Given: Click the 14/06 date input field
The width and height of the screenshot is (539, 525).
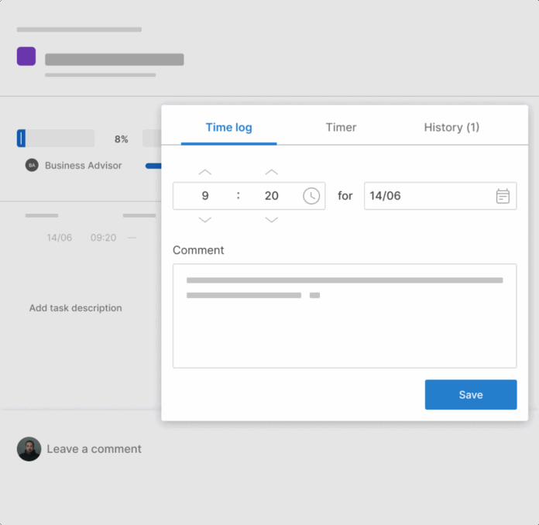Looking at the screenshot, I should 426,196.
